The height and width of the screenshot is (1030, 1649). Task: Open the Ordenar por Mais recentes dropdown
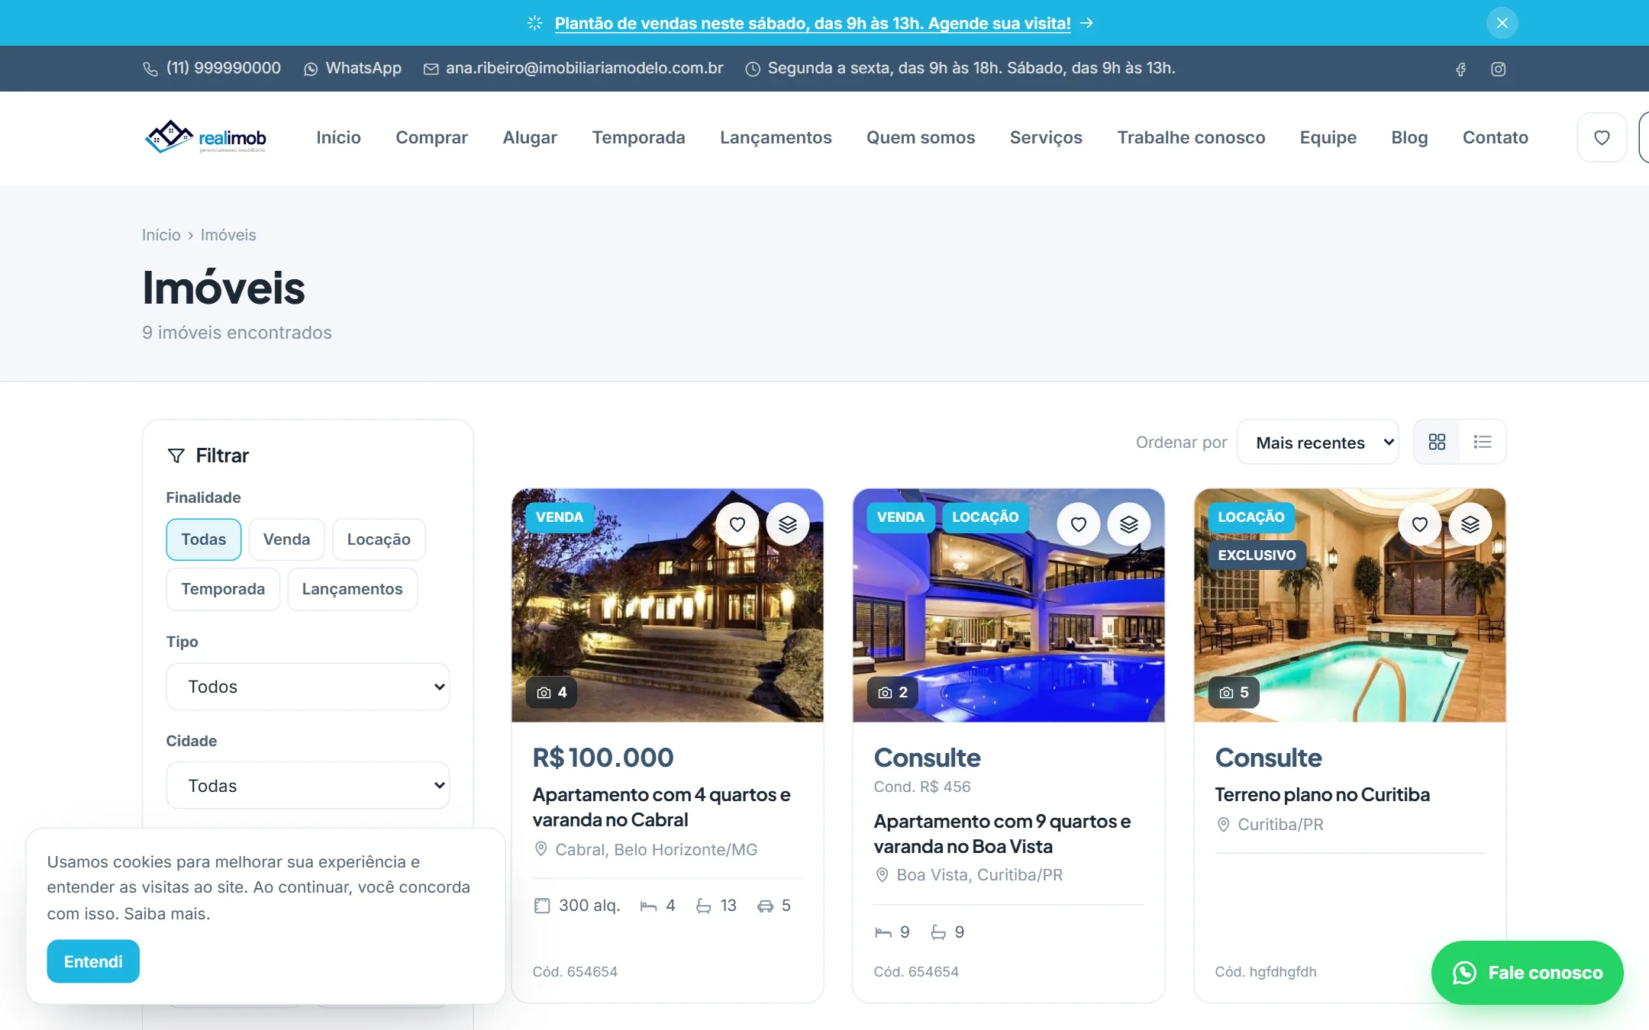click(1318, 443)
